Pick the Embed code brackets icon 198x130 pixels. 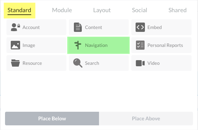(140, 27)
